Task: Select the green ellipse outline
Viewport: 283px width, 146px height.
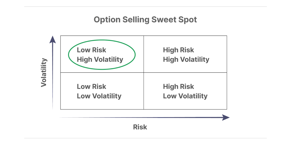Action: coord(102,55)
